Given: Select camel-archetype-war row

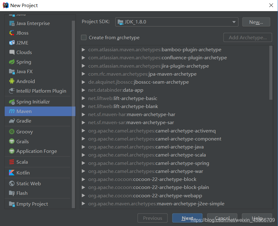Looking at the screenshot, I should coord(175,171).
